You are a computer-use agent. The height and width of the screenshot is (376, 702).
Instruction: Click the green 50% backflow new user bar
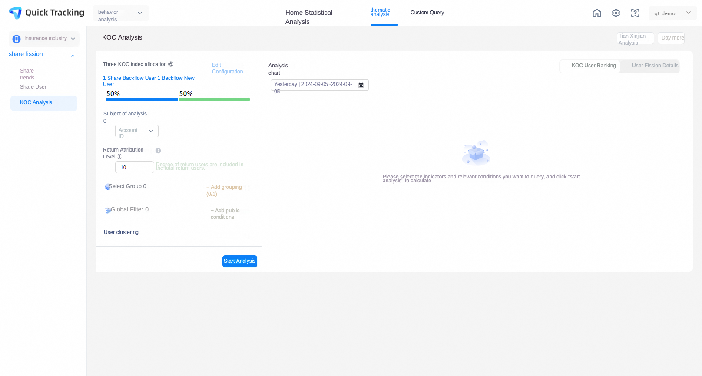click(x=214, y=99)
